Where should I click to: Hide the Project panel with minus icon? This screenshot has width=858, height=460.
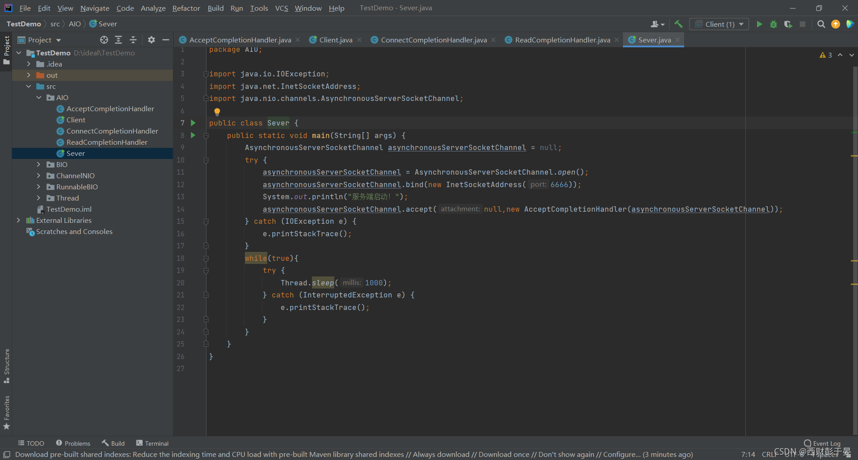[x=166, y=40]
